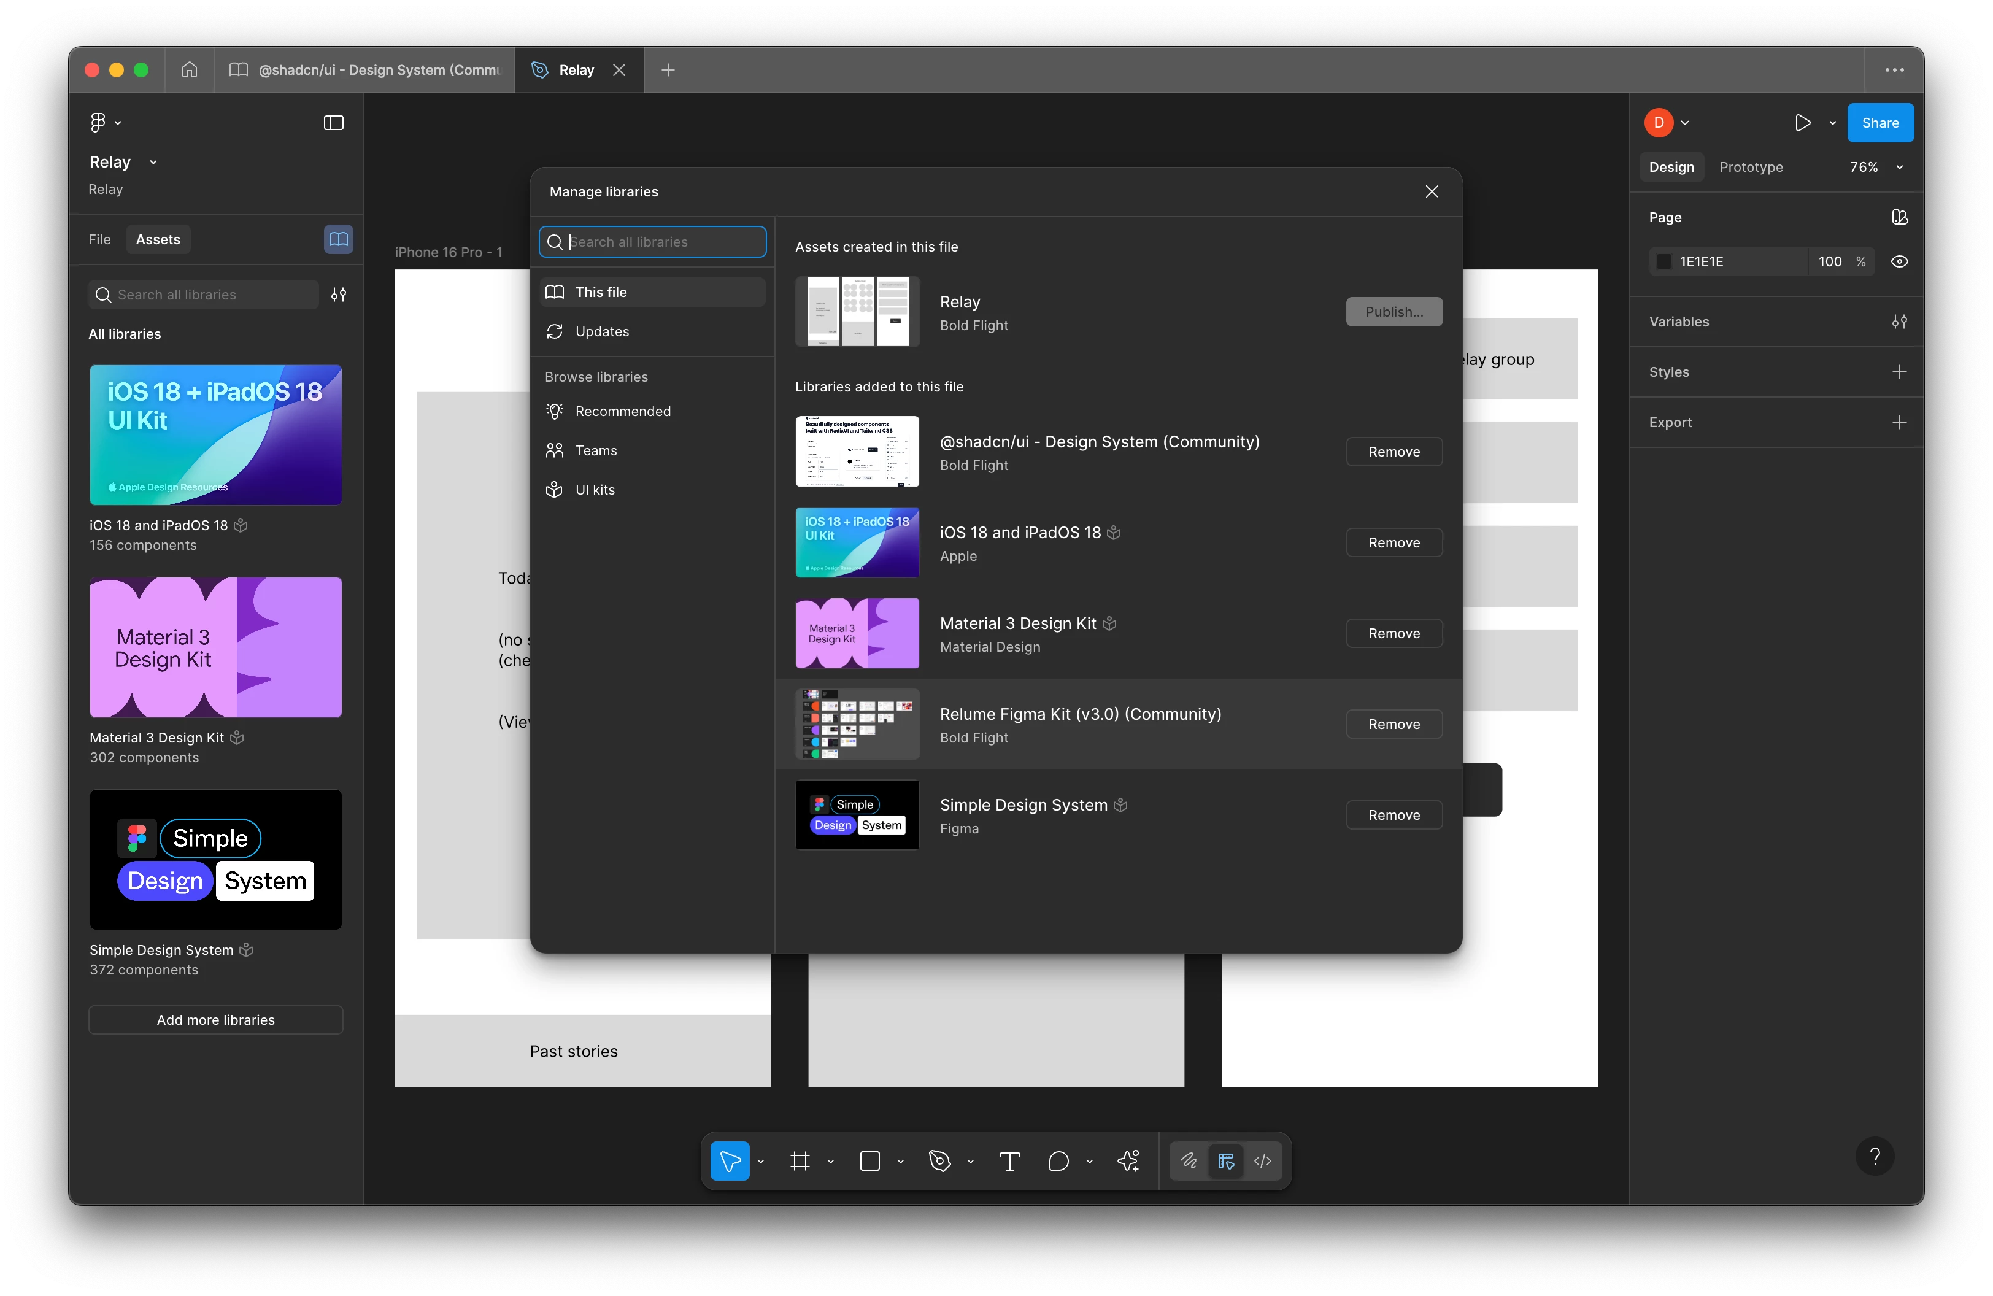Click the sidebar Search all libraries field
Image resolution: width=1993 pixels, height=1296 pixels.
(x=204, y=295)
